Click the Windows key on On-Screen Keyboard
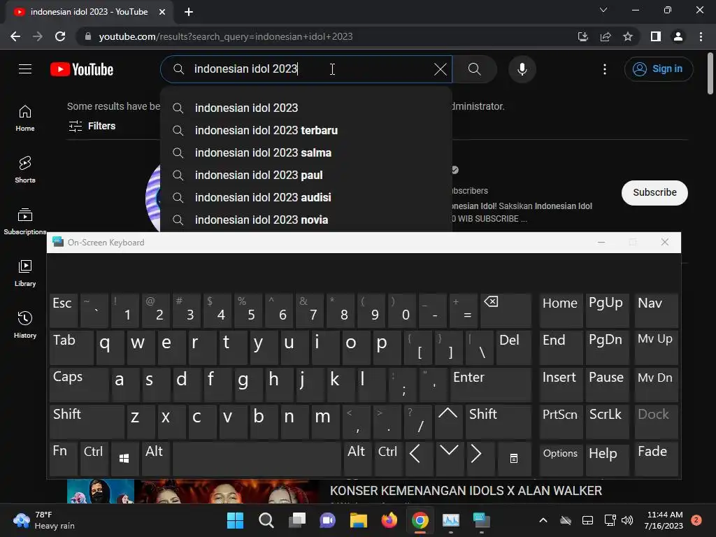This screenshot has height=537, width=716. (124, 459)
